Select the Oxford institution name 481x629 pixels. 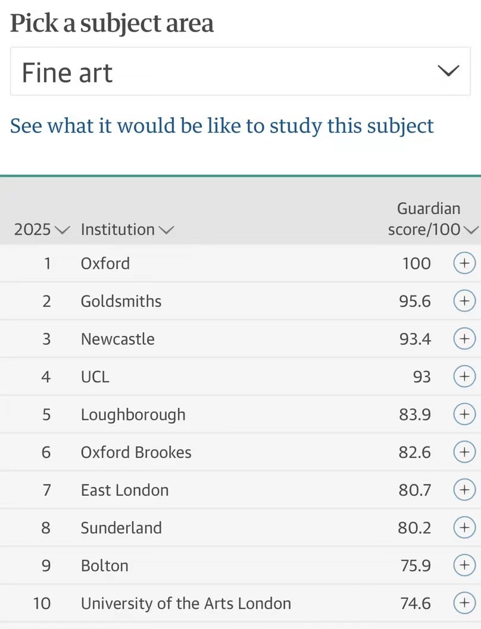coord(105,263)
